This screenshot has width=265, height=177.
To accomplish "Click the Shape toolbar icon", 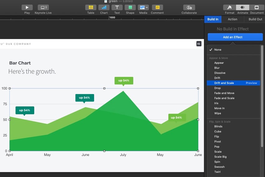I will (130, 7).
